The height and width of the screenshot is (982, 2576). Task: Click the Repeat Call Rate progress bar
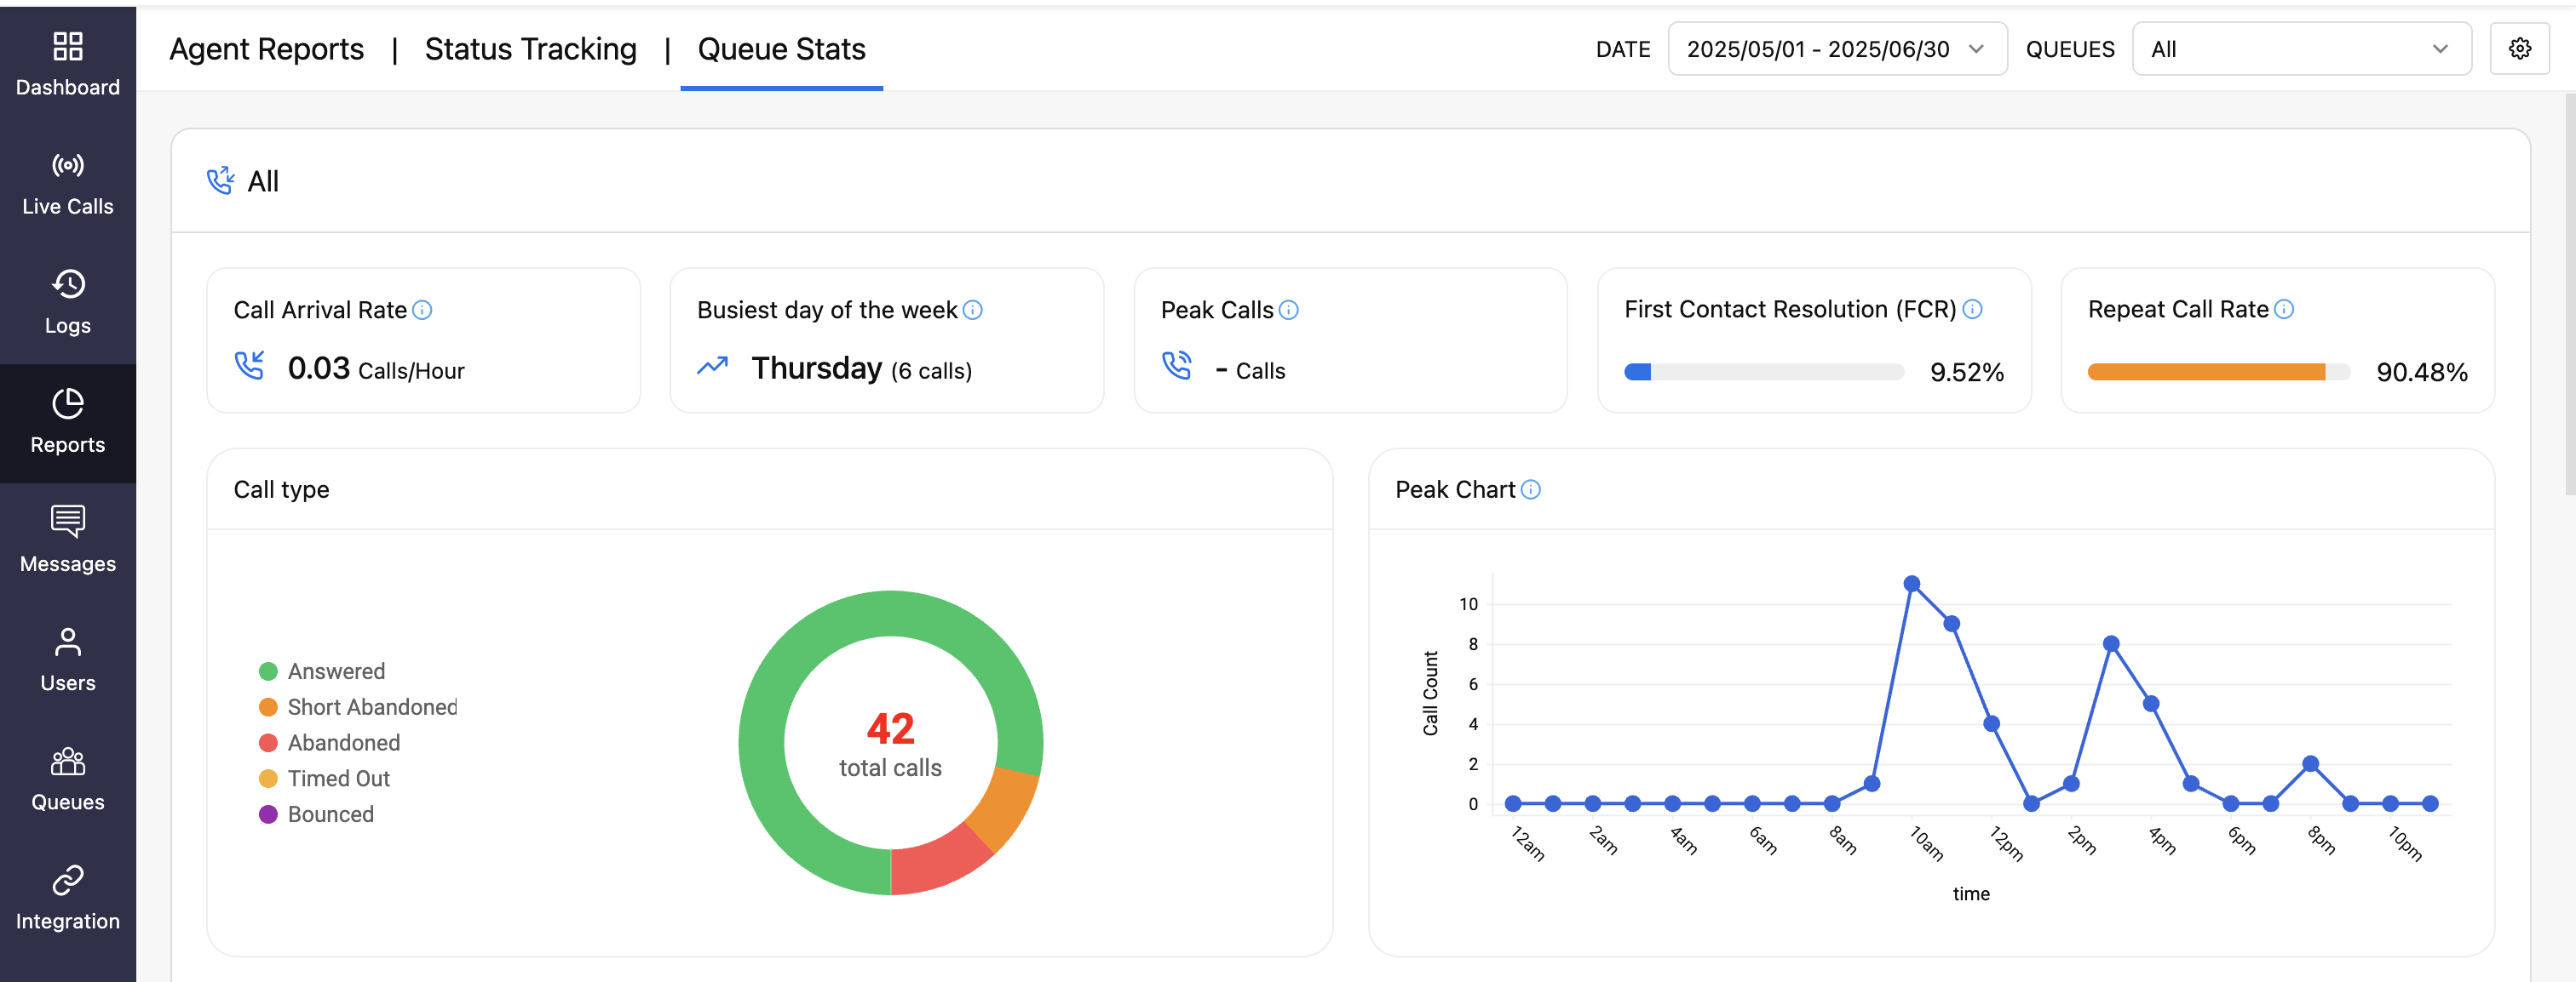pyautogui.click(x=2217, y=373)
